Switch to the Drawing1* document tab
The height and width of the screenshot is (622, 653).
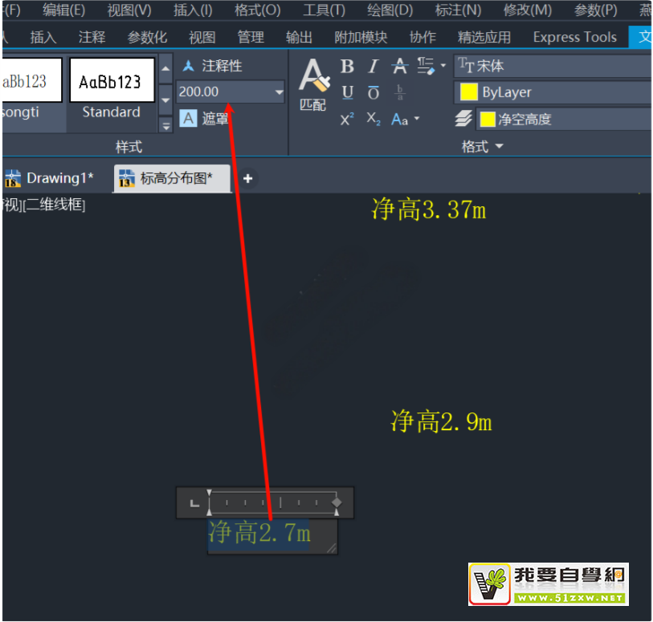click(x=52, y=178)
